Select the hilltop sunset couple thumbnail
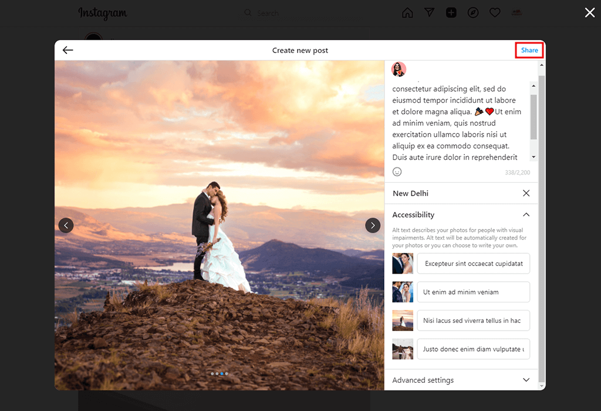This screenshot has width=601, height=411. coord(403,321)
